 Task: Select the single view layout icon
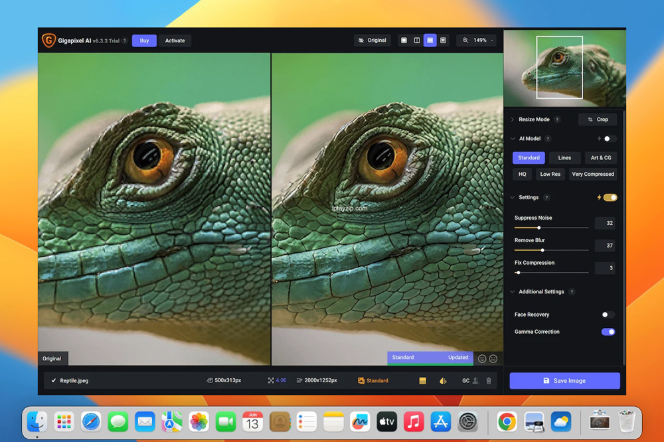[404, 40]
